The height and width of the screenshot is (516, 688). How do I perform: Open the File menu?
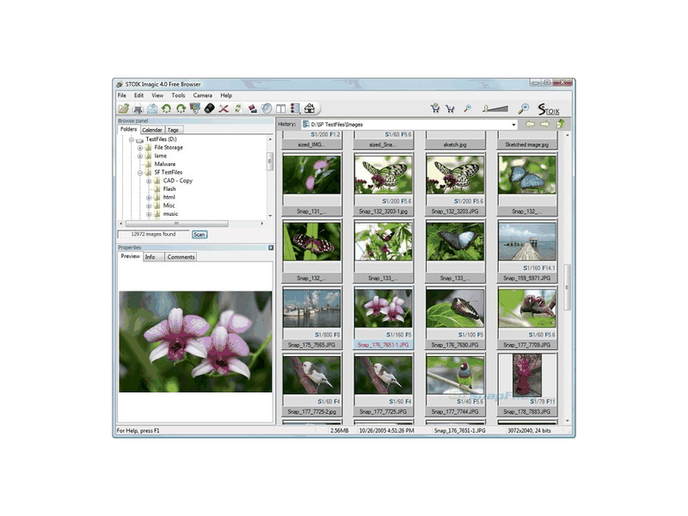(x=121, y=95)
